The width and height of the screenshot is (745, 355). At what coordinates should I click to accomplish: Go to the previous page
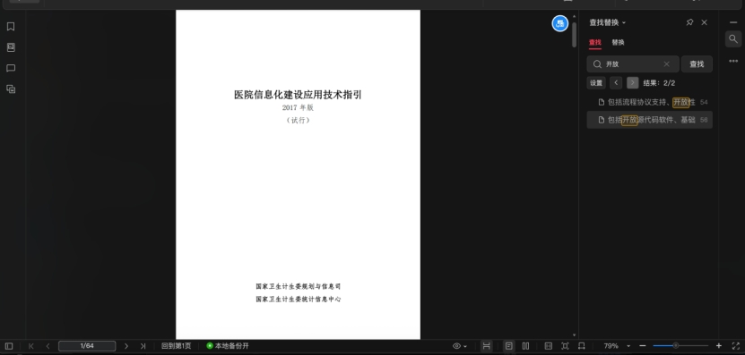tap(48, 346)
